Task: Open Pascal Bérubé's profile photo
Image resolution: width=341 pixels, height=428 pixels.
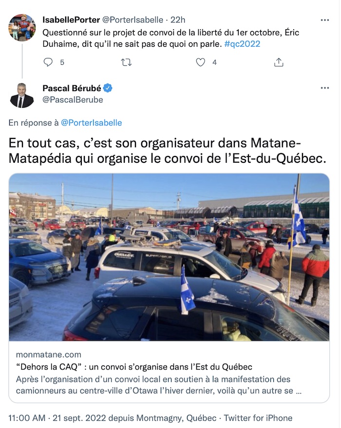Action: click(22, 95)
